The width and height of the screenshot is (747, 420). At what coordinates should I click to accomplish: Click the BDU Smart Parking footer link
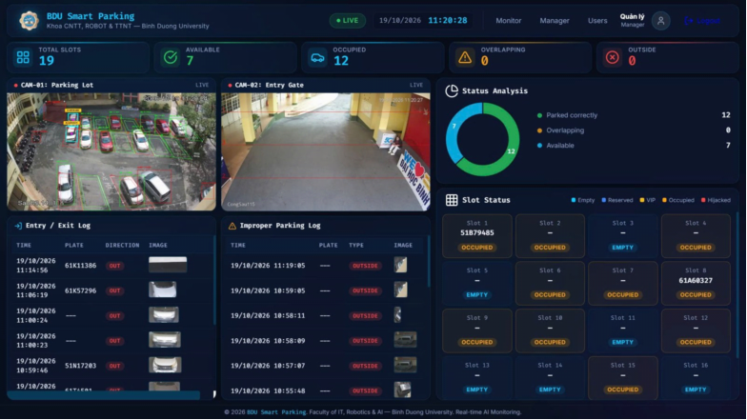click(x=276, y=412)
